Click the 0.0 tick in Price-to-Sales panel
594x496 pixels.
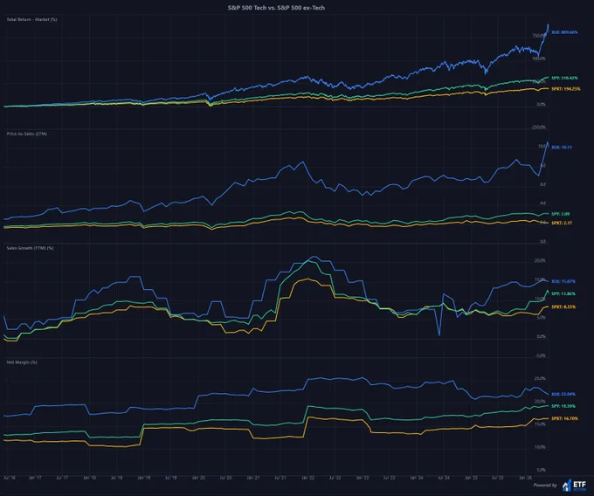click(x=542, y=242)
